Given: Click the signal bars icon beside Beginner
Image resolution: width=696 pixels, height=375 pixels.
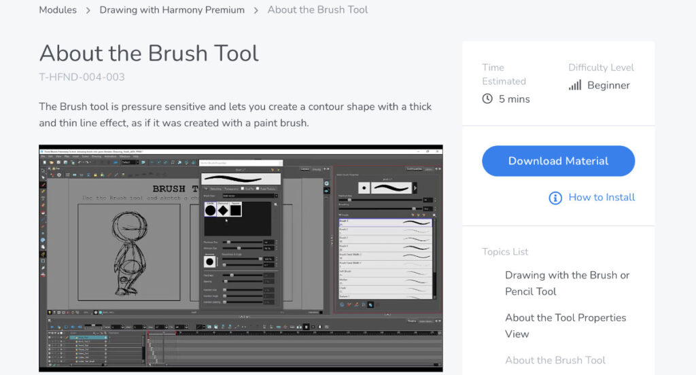Looking at the screenshot, I should click(575, 85).
